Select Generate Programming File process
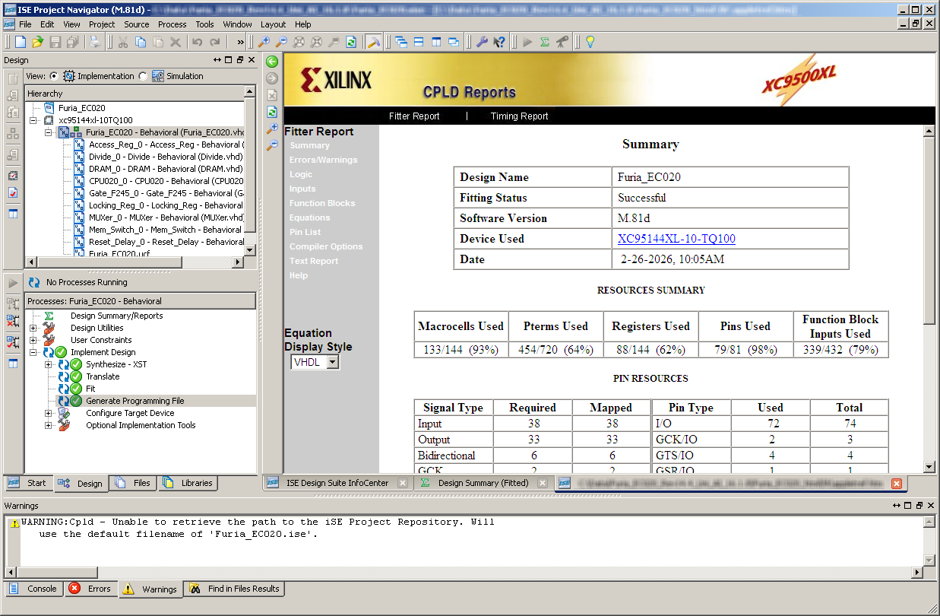 click(135, 401)
